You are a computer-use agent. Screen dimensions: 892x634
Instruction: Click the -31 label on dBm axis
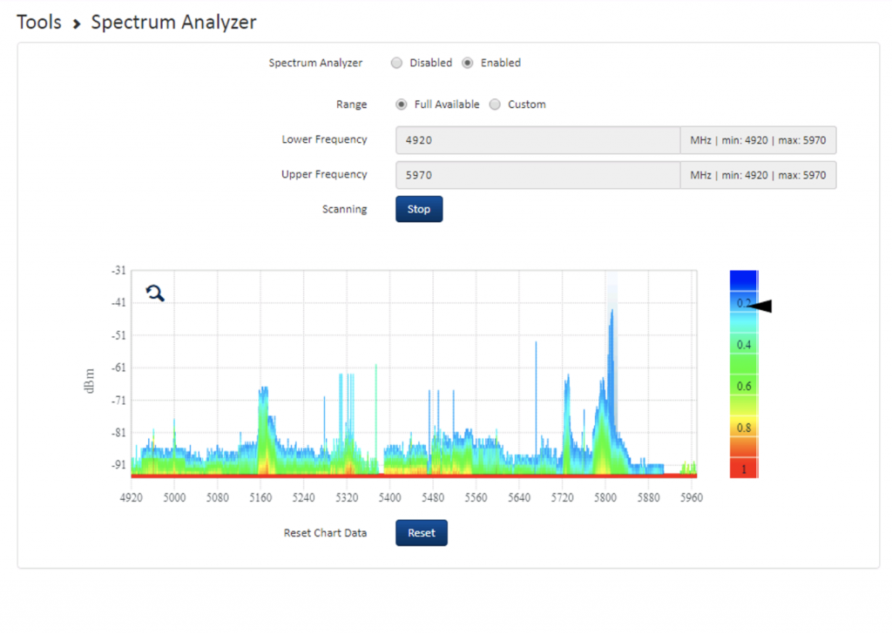click(118, 271)
